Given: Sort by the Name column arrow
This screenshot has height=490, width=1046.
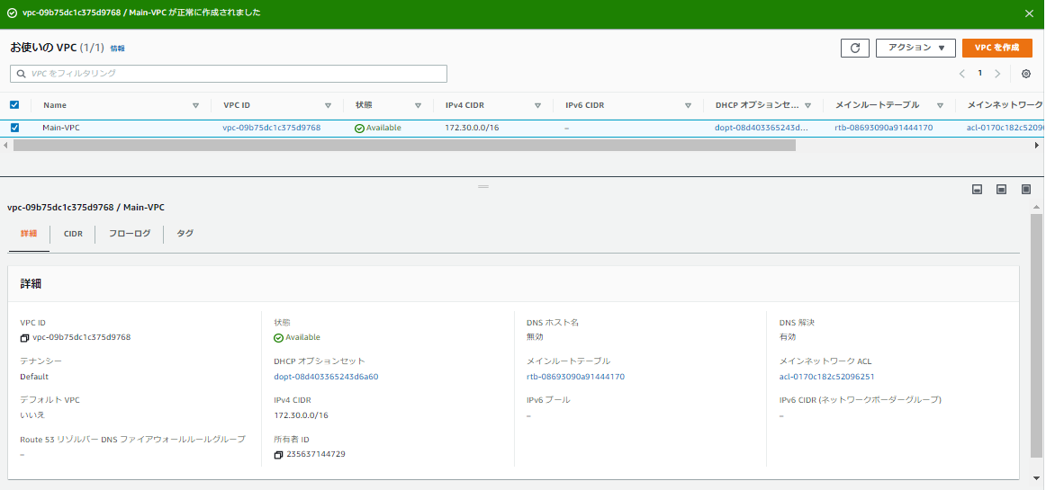Looking at the screenshot, I should tap(195, 105).
